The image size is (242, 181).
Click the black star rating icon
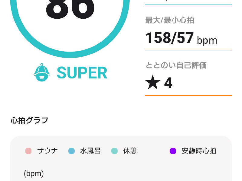[x=153, y=82]
